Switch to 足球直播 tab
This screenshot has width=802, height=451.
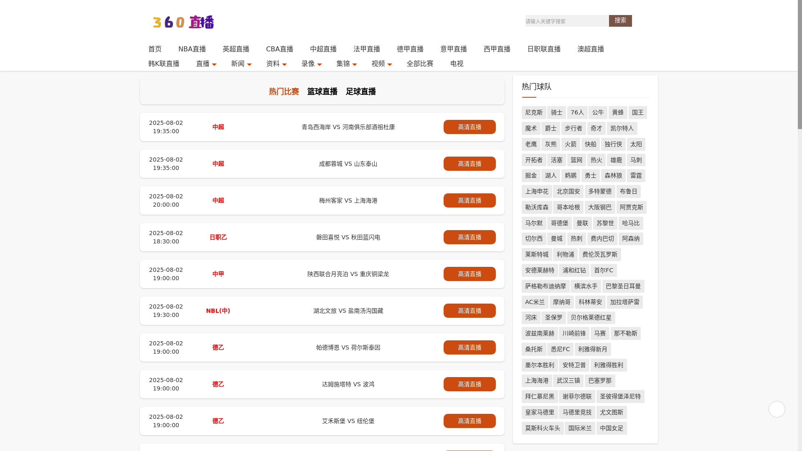click(x=361, y=91)
